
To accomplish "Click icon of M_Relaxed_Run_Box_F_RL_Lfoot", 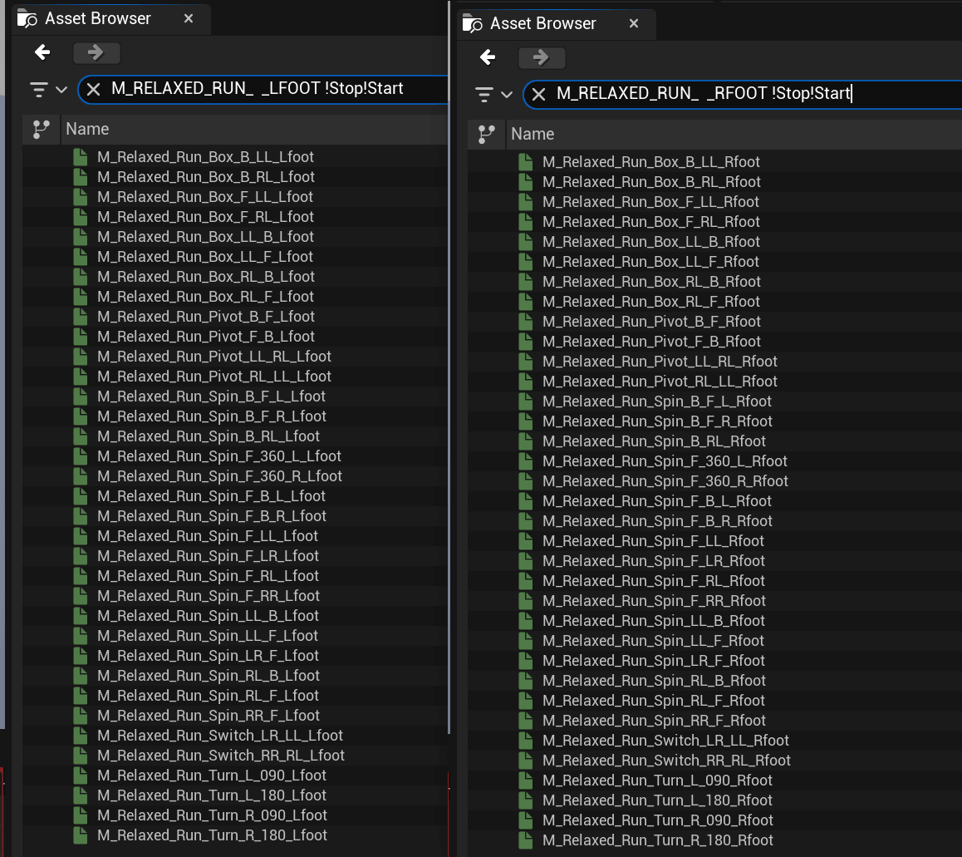I will click(81, 217).
